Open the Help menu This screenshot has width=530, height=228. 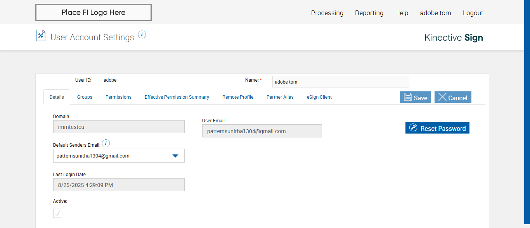(402, 13)
